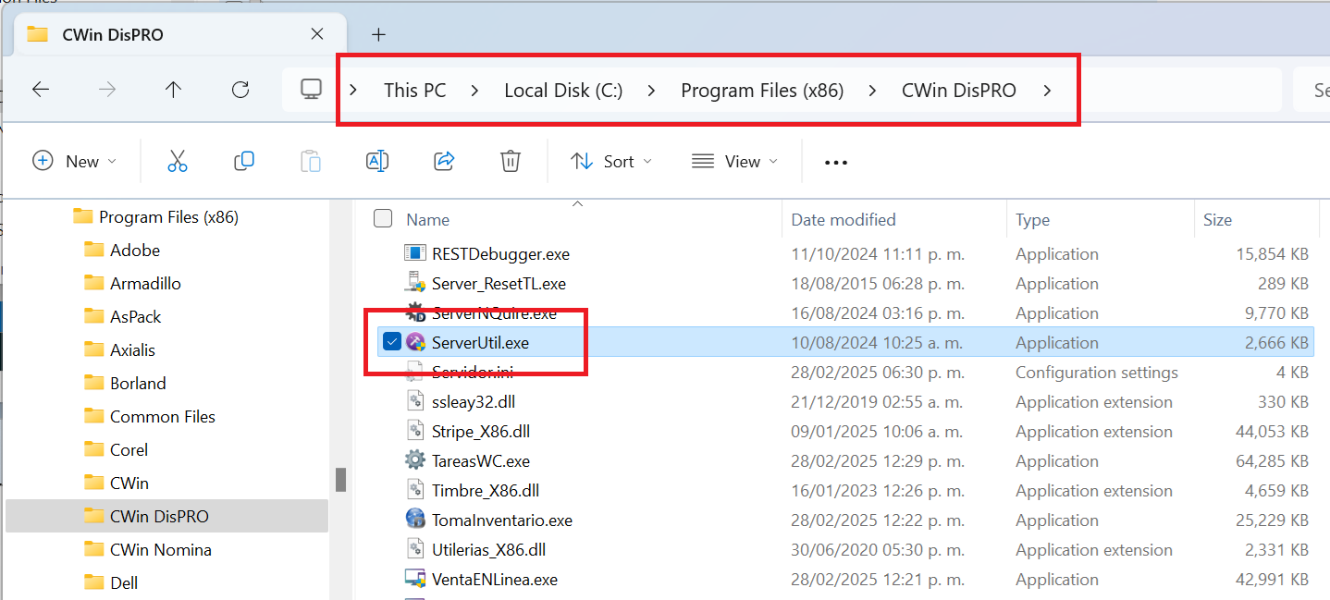Click the Copy icon in toolbar
Image resolution: width=1330 pixels, height=600 pixels.
click(x=244, y=161)
